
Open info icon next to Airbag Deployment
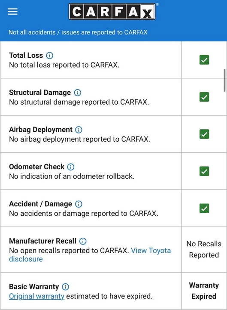[x=79, y=130]
